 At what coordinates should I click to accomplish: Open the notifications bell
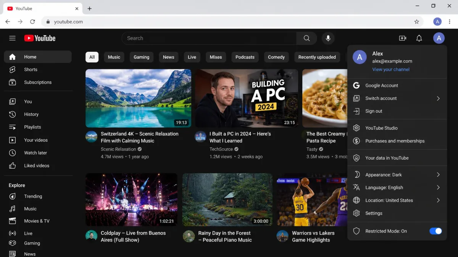tap(419, 38)
